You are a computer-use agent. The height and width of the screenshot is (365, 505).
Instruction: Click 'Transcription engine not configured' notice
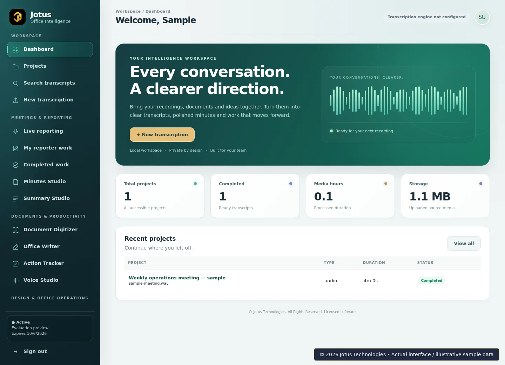[x=426, y=17]
